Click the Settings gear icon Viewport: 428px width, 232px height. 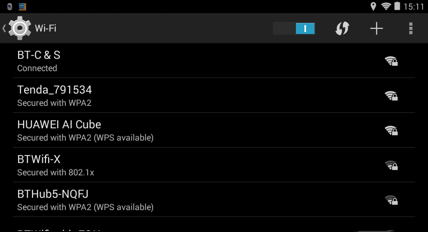pos(20,28)
